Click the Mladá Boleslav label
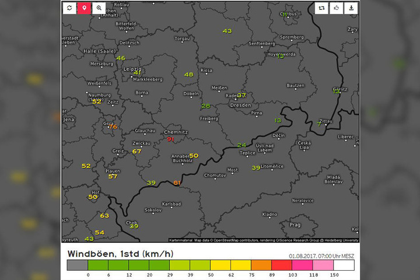The image size is (420, 280). [x=334, y=179]
